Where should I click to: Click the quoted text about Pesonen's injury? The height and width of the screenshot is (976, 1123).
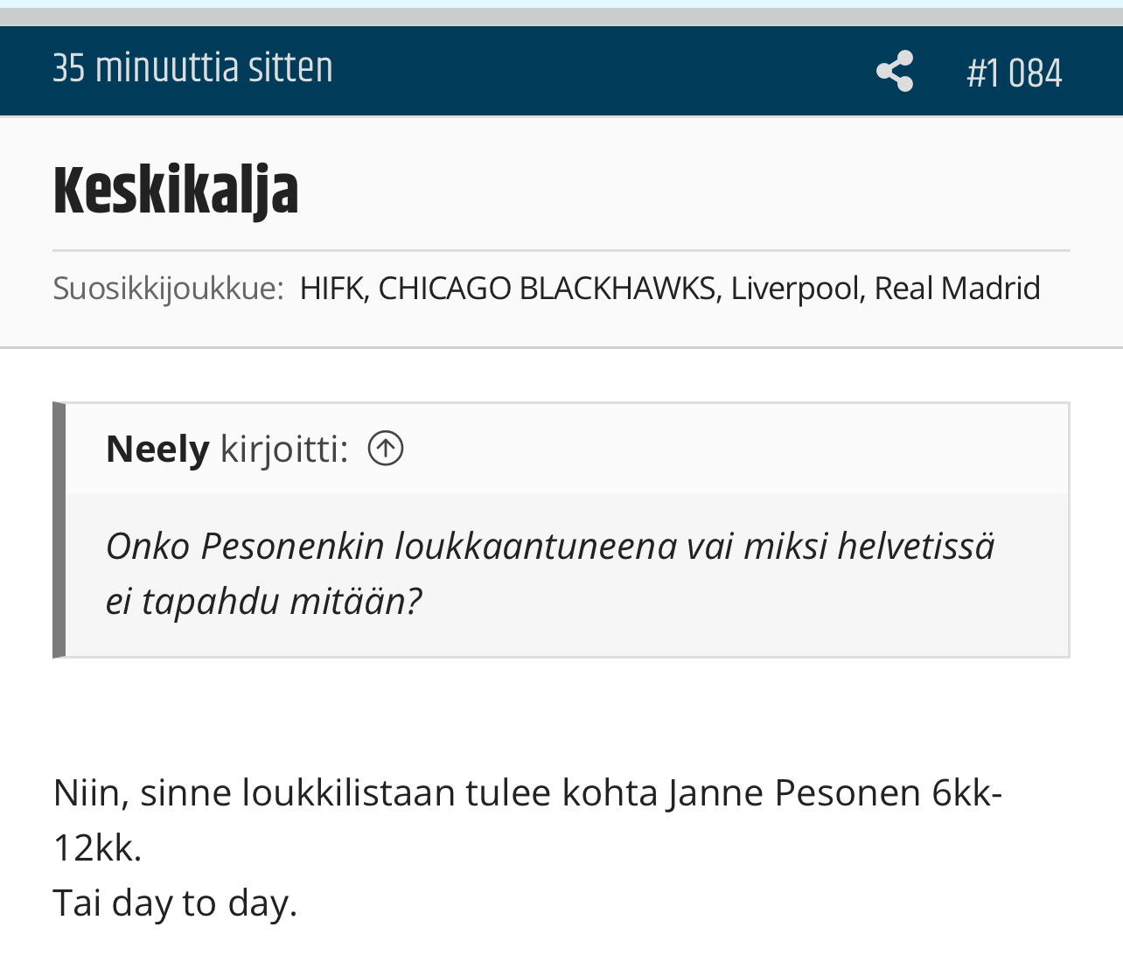click(550, 573)
